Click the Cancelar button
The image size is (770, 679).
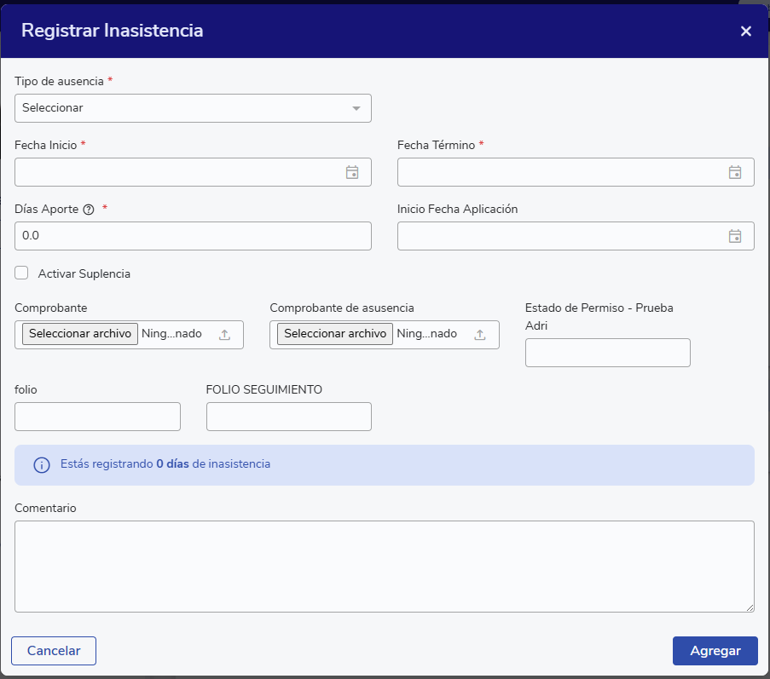click(x=54, y=651)
